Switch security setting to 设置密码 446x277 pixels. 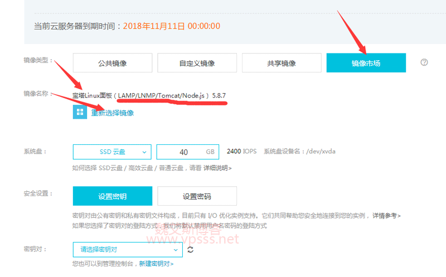[x=197, y=196]
